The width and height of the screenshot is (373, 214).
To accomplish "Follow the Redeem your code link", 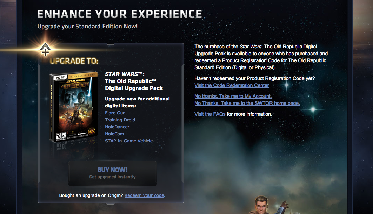I will tap(144, 195).
